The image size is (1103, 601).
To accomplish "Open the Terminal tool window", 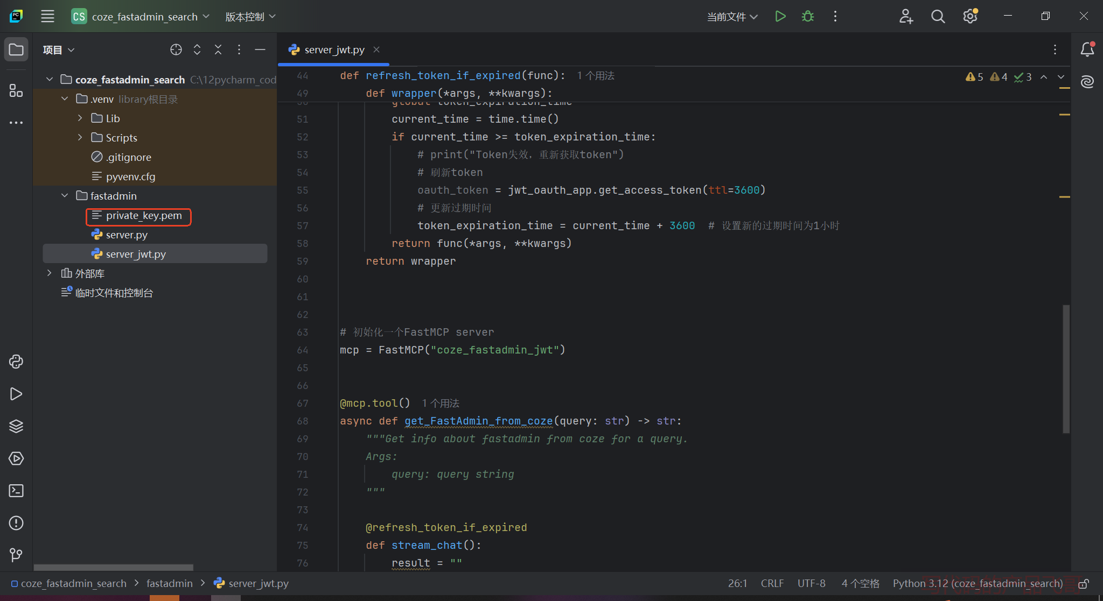I will (16, 491).
